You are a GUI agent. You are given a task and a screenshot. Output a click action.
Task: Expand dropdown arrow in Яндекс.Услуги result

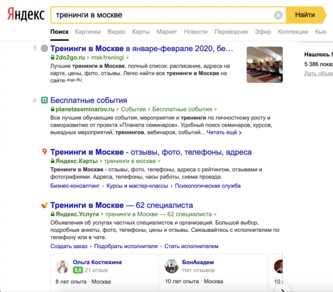pos(215,214)
